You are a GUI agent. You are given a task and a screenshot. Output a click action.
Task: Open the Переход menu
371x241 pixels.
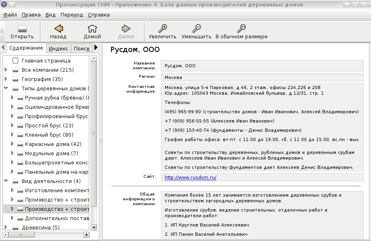coord(72,15)
